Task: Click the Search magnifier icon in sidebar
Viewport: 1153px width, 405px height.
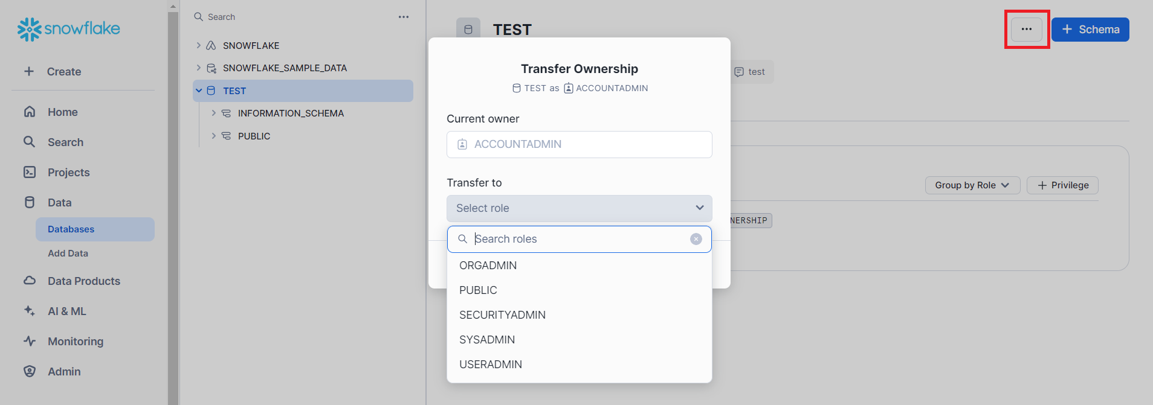Action: (29, 142)
